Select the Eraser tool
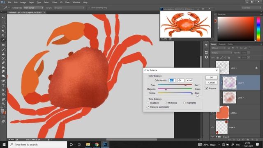This screenshot has width=263, height=148. coord(3,62)
